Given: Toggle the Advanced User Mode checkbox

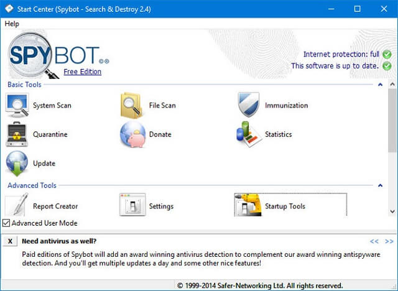Looking at the screenshot, I should pyautogui.click(x=6, y=223).
